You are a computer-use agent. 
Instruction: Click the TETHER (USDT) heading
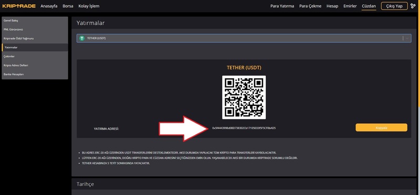[244, 68]
